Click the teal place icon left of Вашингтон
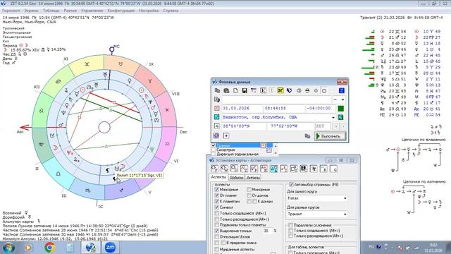451x254 pixels. [x=217, y=117]
